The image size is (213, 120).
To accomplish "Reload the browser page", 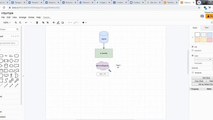I will [4, 8].
